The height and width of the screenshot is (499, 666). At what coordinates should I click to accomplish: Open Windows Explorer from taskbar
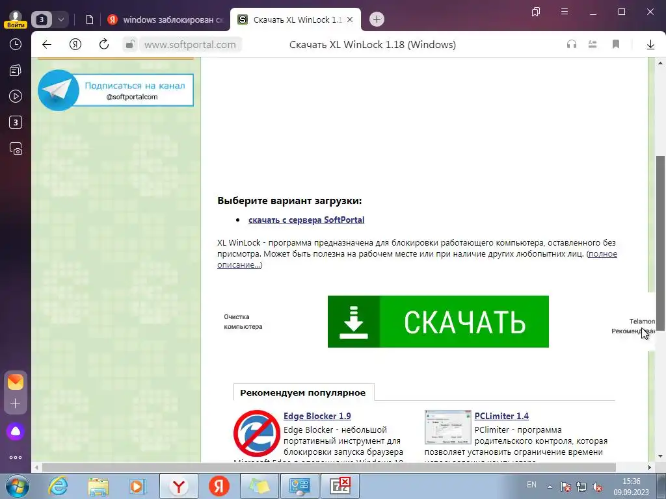98,486
